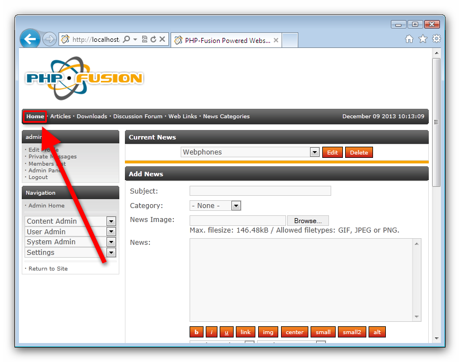460x362 pixels.
Task: Open the browser Tools gear icon
Action: pyautogui.click(x=437, y=39)
